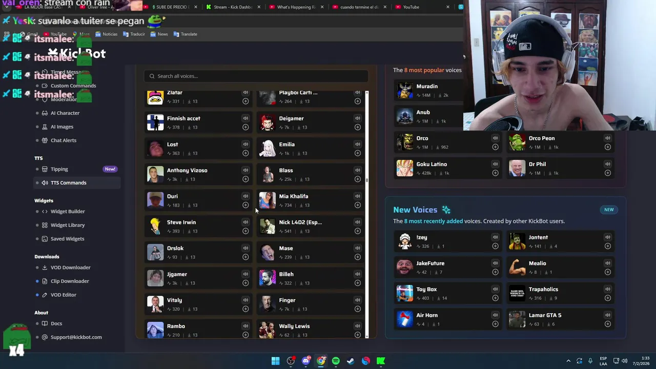656x369 pixels.
Task: Add the Orslok voice
Action: (x=245, y=257)
